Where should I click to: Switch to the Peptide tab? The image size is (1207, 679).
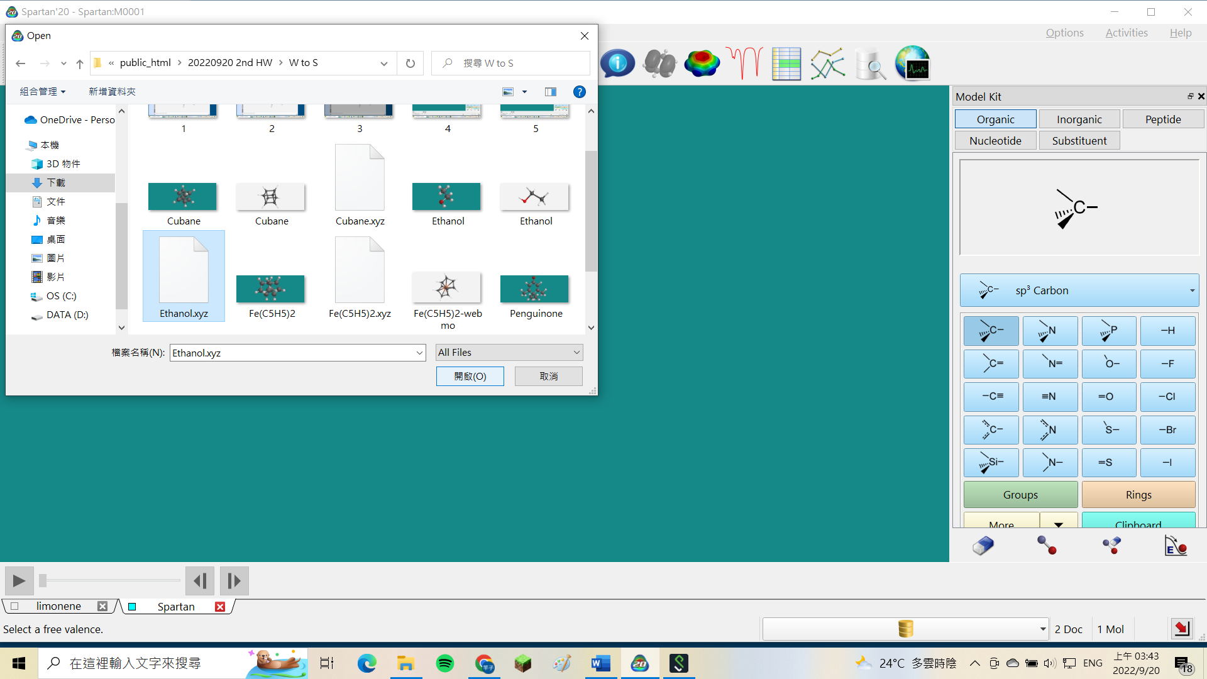click(x=1163, y=119)
